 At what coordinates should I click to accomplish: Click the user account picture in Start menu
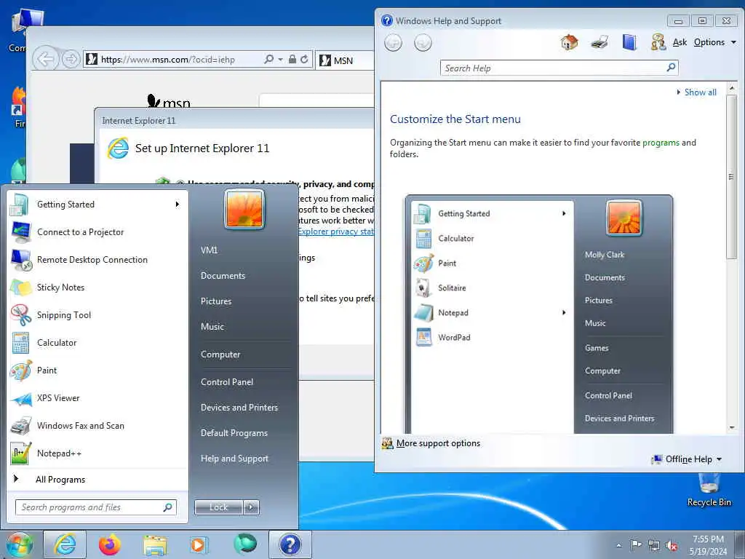[x=244, y=209]
